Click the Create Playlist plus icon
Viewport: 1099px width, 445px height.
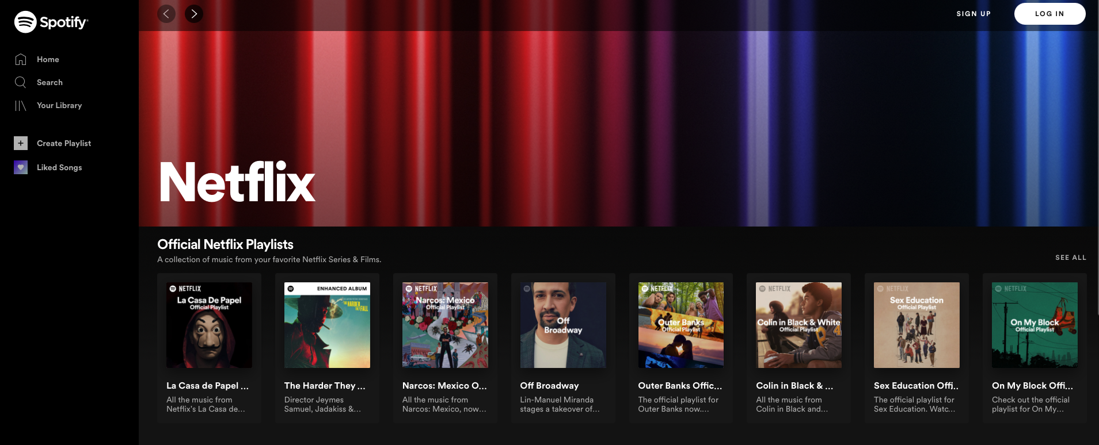point(21,143)
